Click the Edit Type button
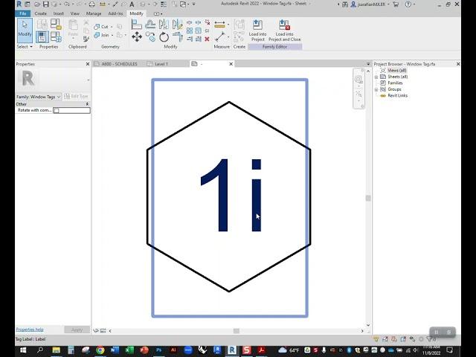Viewport: 476px width, 357px height. coord(76,96)
